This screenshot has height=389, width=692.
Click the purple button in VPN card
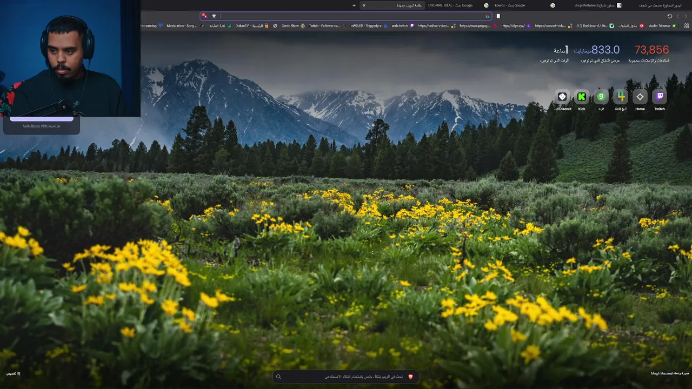pos(41,118)
